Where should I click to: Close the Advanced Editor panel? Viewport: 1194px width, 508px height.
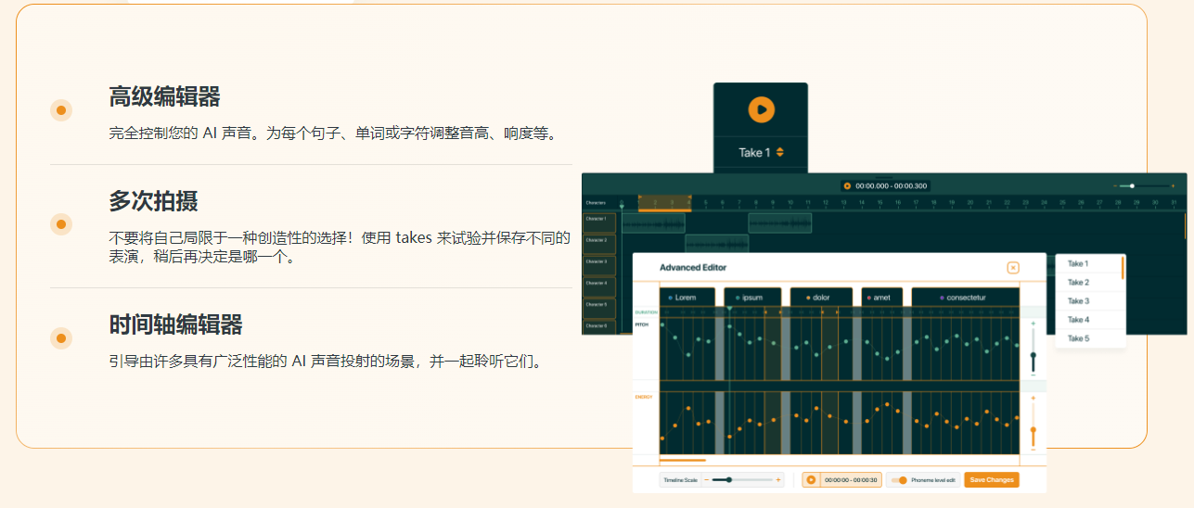coord(1013,268)
